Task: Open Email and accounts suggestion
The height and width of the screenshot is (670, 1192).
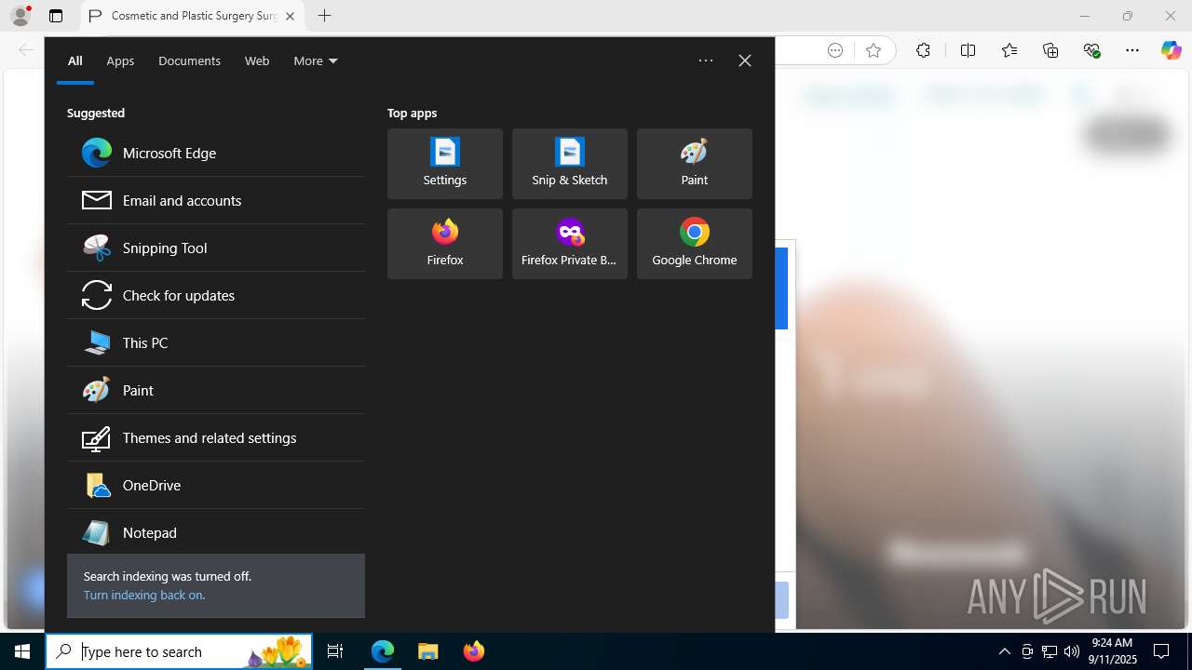Action: click(216, 200)
